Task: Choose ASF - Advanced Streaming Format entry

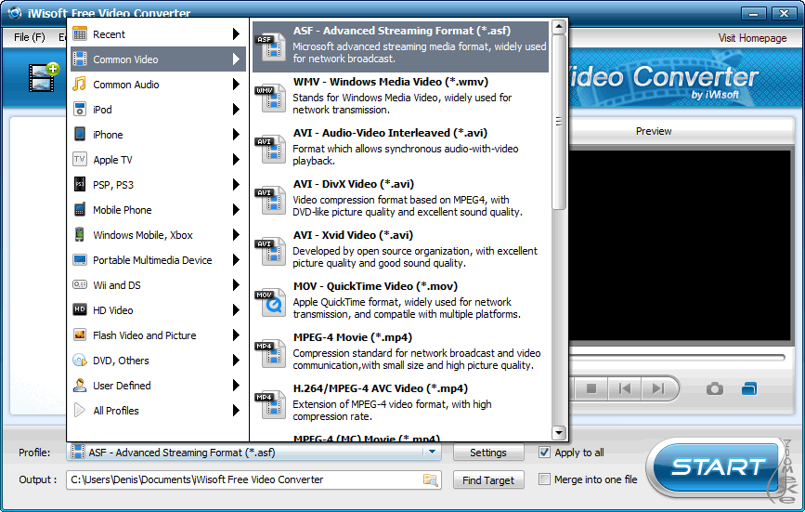Action: [x=400, y=46]
